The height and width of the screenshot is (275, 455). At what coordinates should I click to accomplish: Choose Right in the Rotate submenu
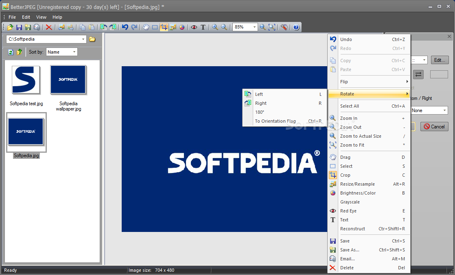coord(284,103)
